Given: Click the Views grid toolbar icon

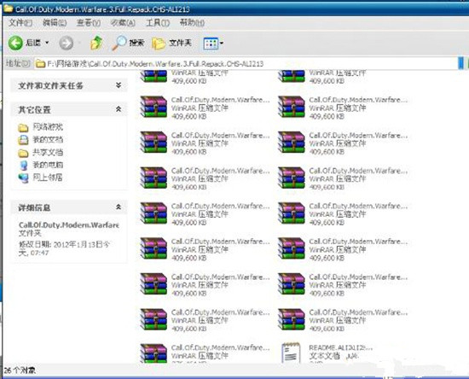Looking at the screenshot, I should tap(211, 44).
